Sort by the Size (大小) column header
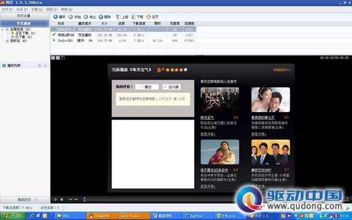352x220 pixels. click(104, 23)
